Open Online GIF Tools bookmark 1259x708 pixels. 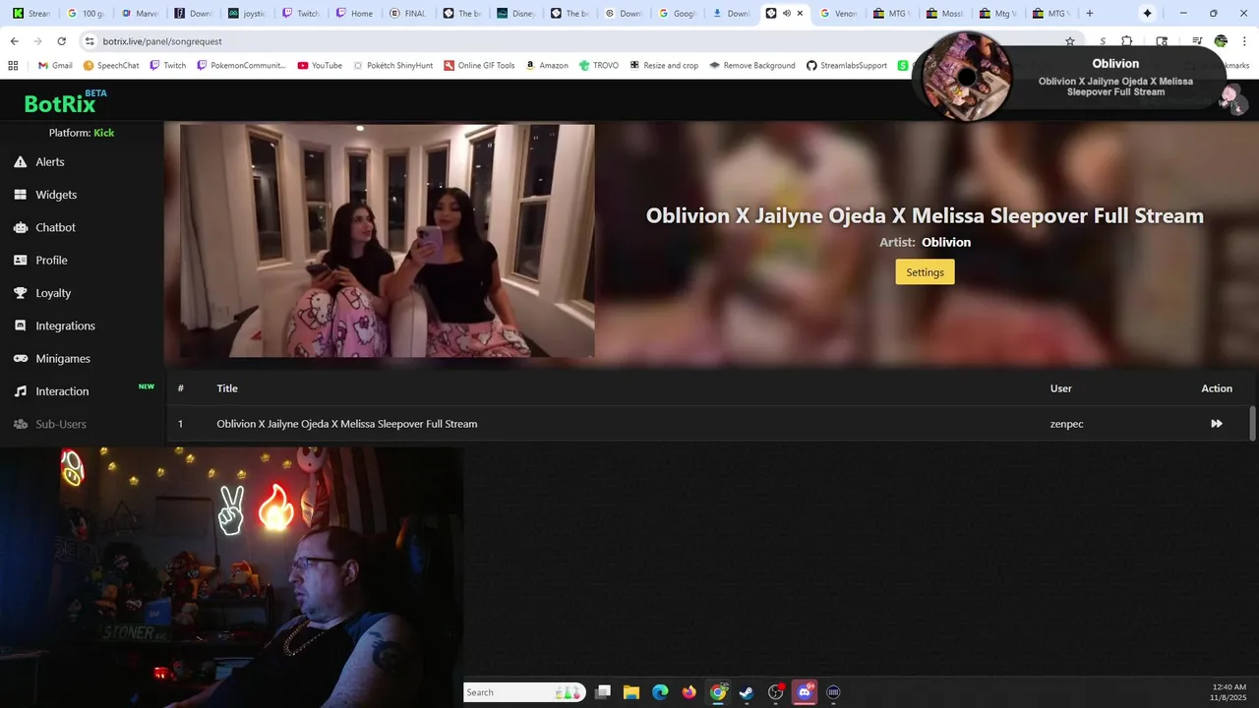click(479, 66)
